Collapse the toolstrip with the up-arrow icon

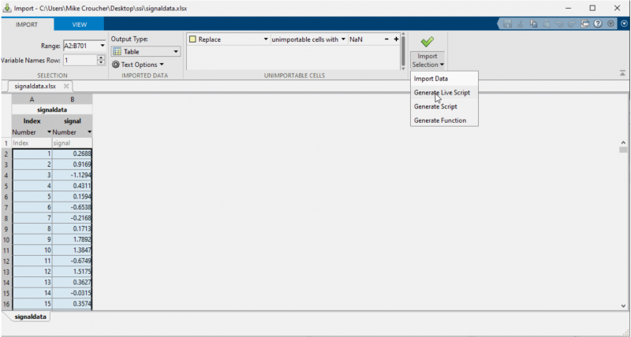[622, 73]
